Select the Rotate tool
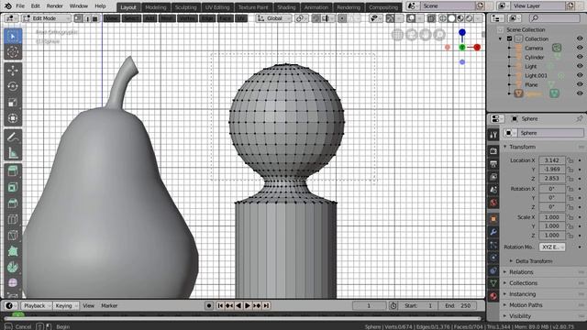The width and height of the screenshot is (587, 330). tap(13, 86)
